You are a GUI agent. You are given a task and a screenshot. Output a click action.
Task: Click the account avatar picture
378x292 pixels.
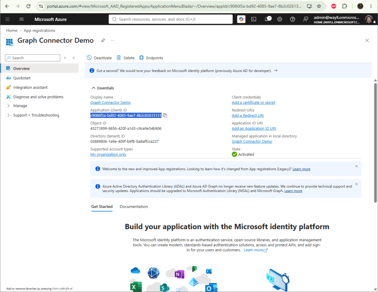(x=368, y=19)
